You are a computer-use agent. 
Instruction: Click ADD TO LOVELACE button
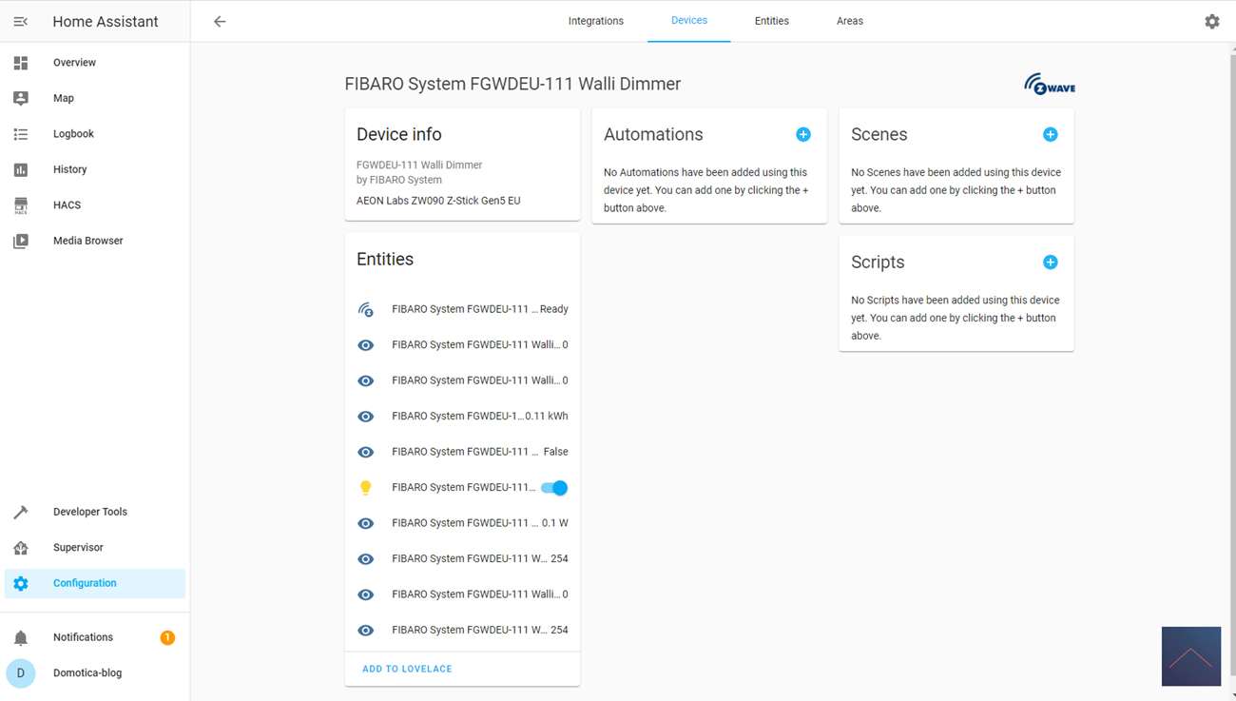[407, 669]
